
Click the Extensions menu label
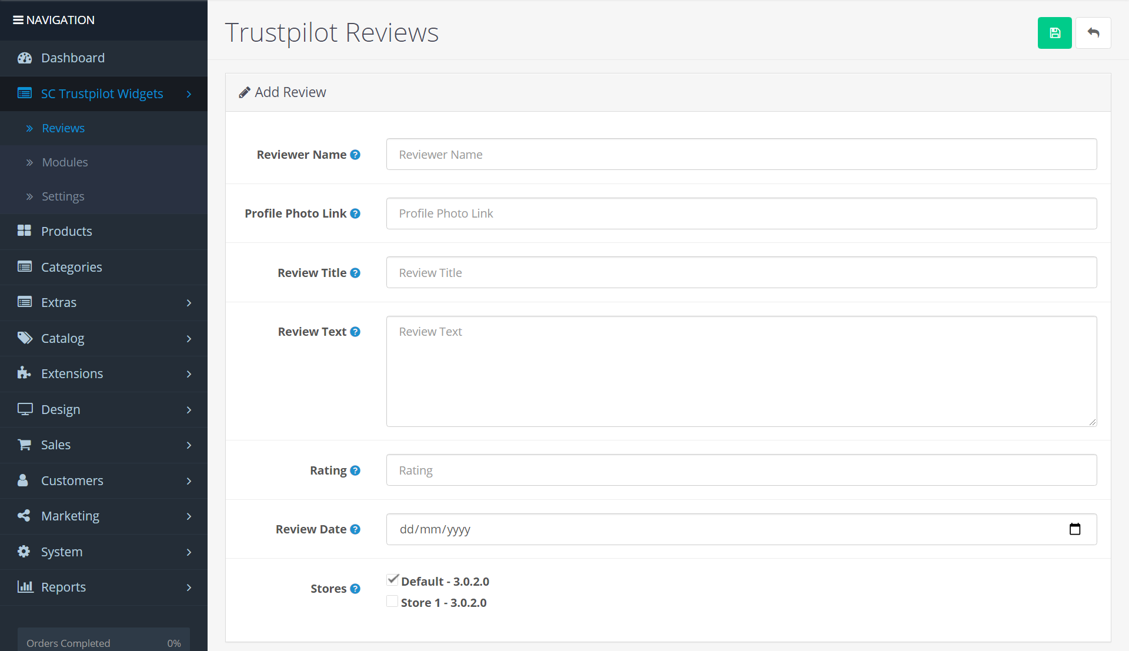72,373
